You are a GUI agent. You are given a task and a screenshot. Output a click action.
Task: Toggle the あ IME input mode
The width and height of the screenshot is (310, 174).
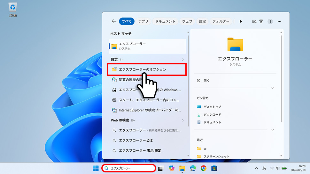pyautogui.click(x=264, y=168)
